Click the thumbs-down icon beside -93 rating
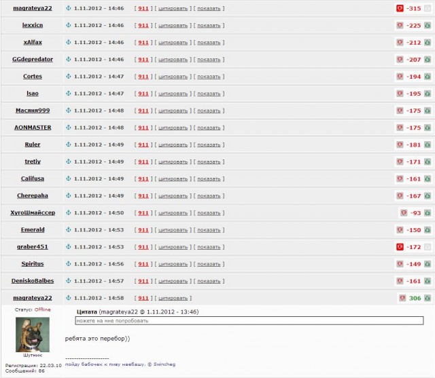This screenshot has width=435, height=378. (x=404, y=213)
